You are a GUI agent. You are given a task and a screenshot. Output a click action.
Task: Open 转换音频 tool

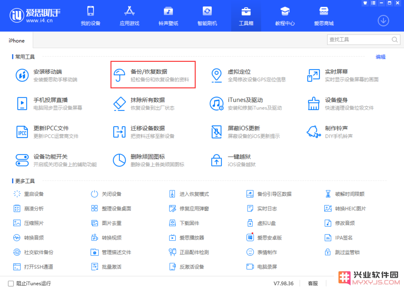(x=29, y=238)
